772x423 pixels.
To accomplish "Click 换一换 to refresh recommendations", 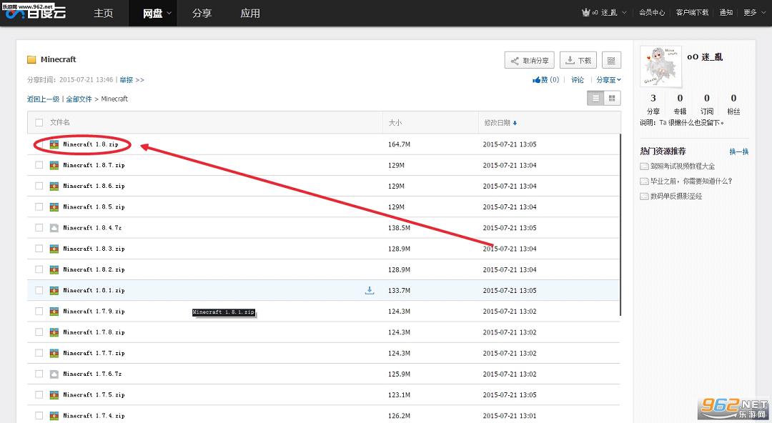I will point(739,151).
